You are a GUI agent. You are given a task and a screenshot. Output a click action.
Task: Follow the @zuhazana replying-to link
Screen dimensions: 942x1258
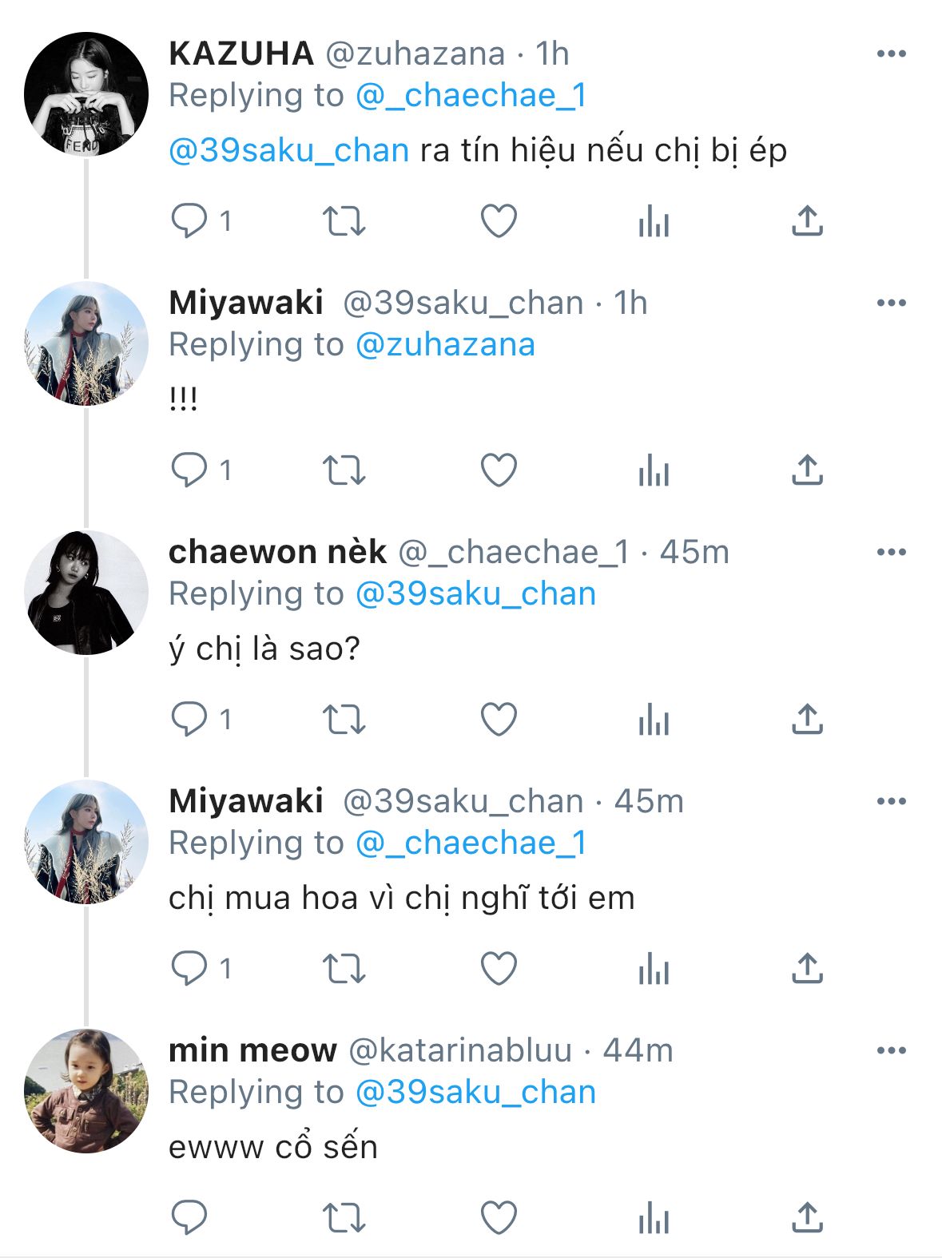point(445,344)
